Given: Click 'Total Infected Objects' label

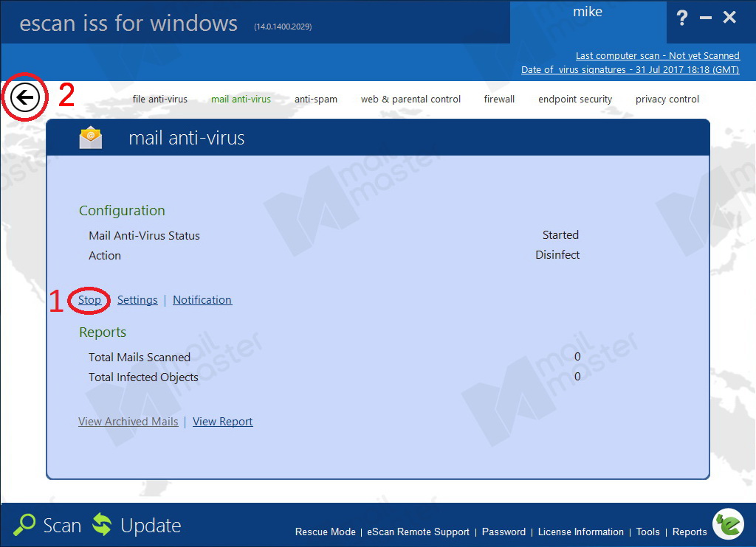Looking at the screenshot, I should pyautogui.click(x=143, y=377).
